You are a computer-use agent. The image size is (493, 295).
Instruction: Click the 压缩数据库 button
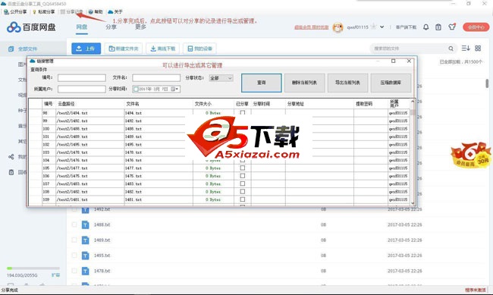click(x=391, y=83)
